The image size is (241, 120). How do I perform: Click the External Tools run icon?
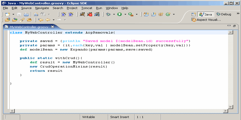click(x=131, y=14)
